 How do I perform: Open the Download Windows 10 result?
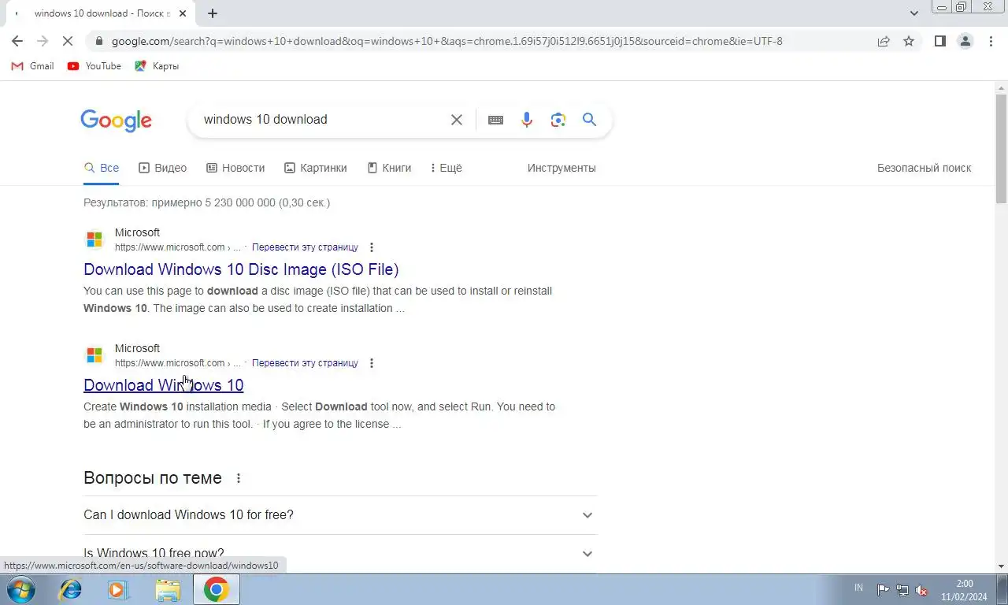(163, 385)
